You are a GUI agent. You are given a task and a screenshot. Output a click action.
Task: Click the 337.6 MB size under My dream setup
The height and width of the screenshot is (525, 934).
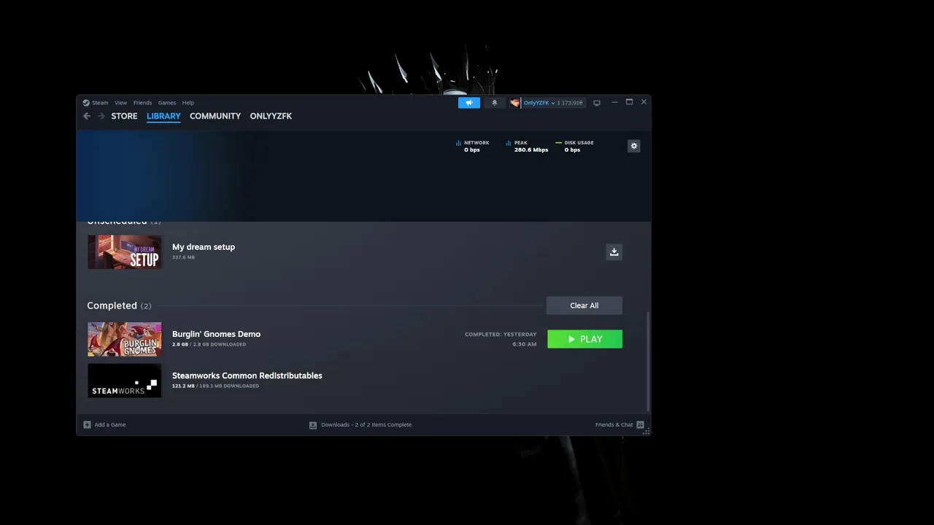183,257
